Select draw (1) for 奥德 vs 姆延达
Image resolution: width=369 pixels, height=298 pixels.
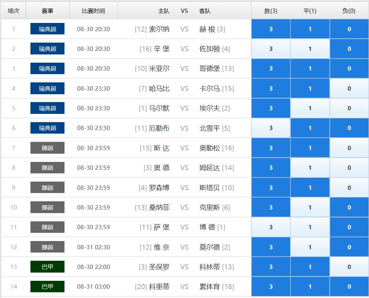point(310,168)
